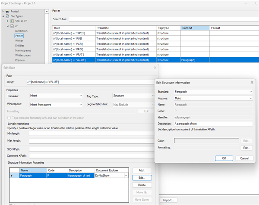This screenshot has width=259, height=205.
Task: Select the TYPE3 rule row
Action: (155, 33)
